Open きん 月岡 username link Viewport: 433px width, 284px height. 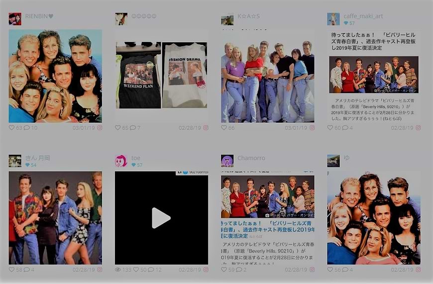[37, 158]
